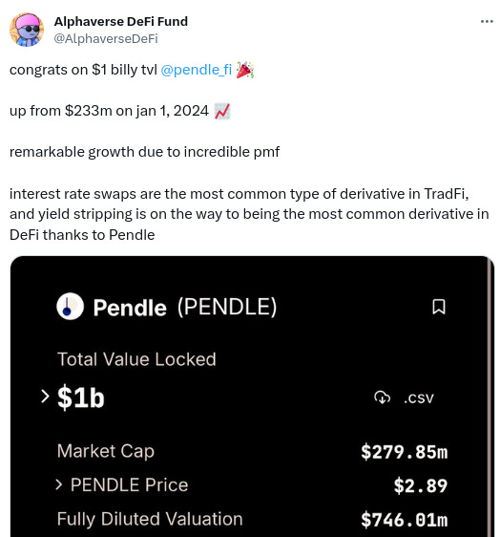Click the Pendle token logo icon
500x537 pixels.
pos(70,306)
